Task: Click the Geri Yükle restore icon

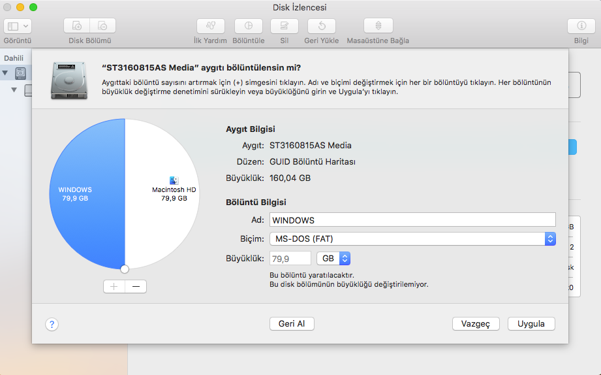Action: pos(322,26)
